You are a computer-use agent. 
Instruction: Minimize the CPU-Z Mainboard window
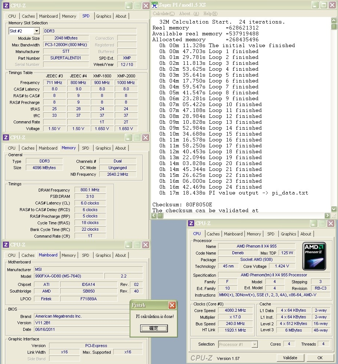tap(128, 245)
